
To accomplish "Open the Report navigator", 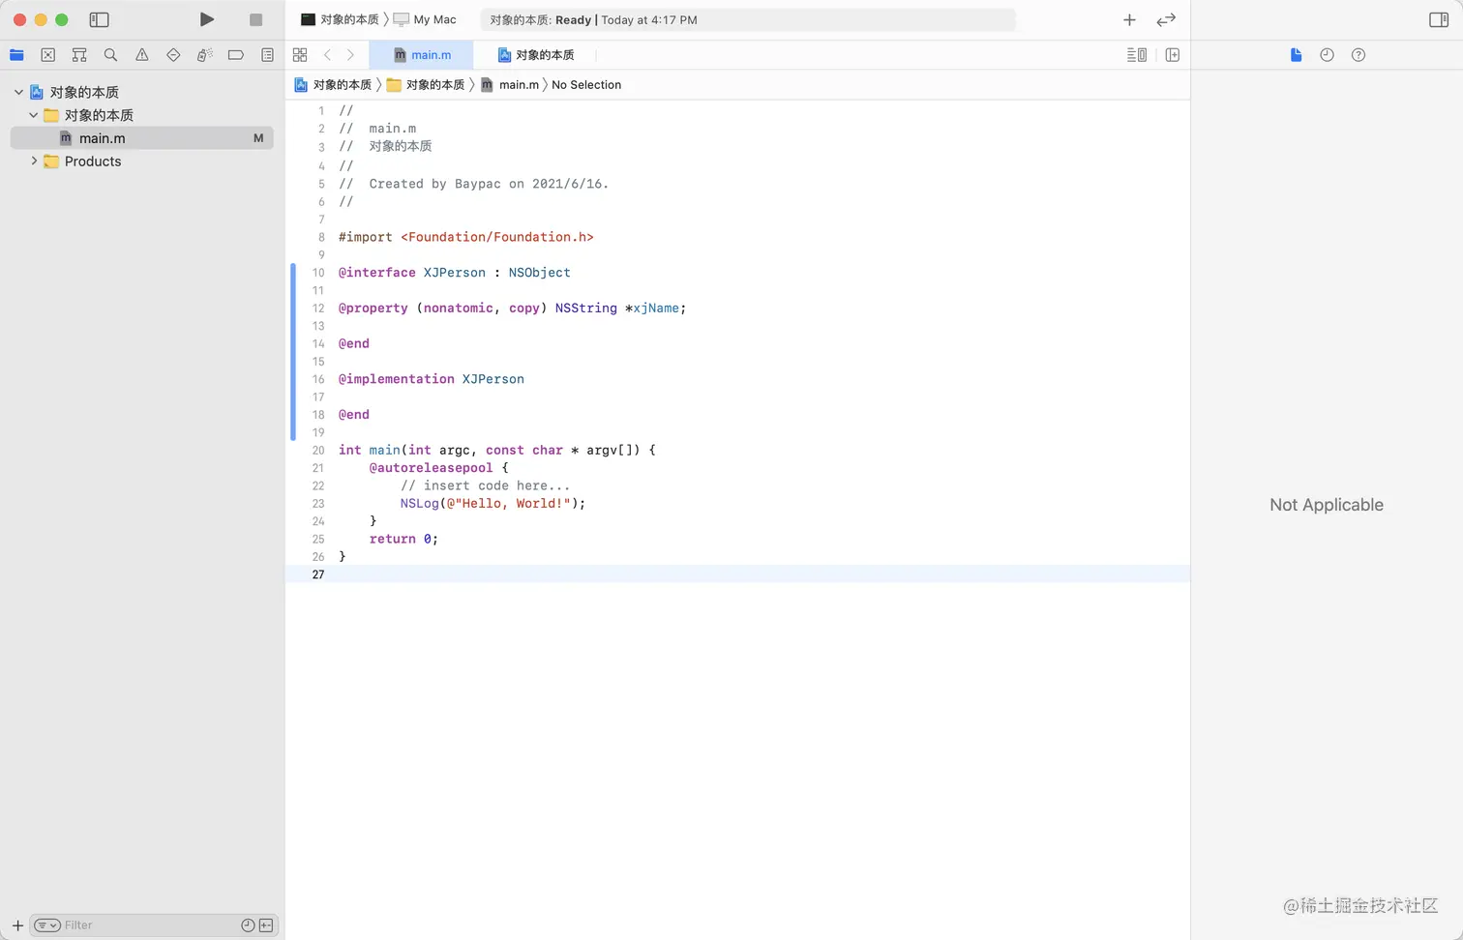I will (x=267, y=55).
